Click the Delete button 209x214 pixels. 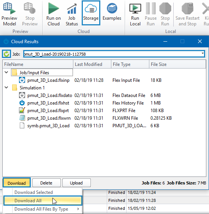46,183
